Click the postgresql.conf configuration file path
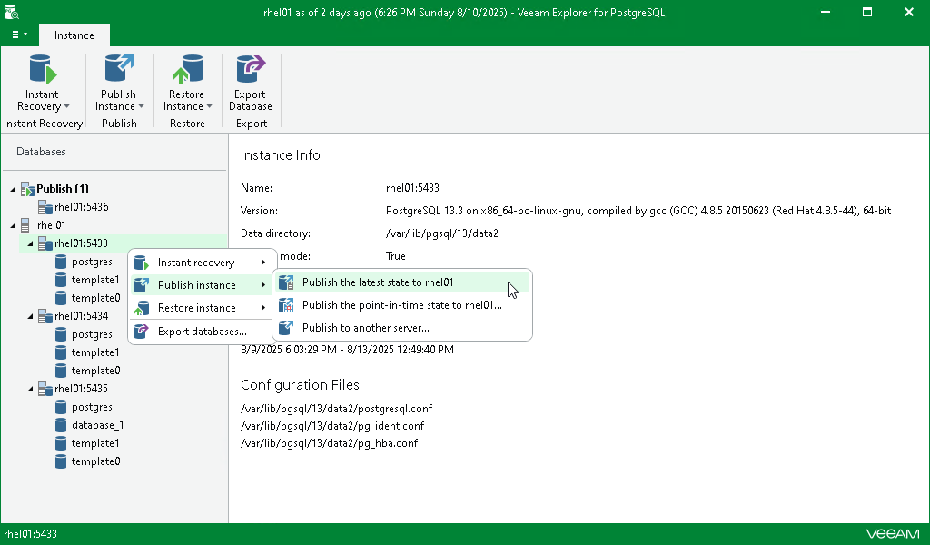Image resolution: width=930 pixels, height=545 pixels. [336, 409]
